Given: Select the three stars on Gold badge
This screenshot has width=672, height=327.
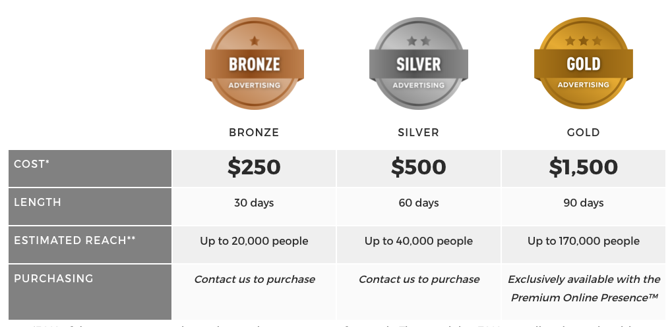Looking at the screenshot, I should click(583, 41).
